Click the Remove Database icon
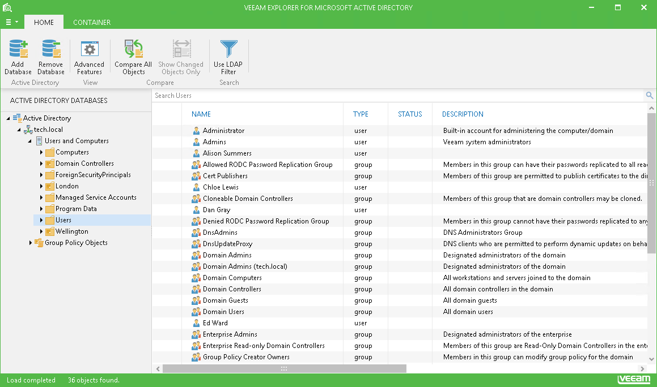The image size is (657, 387). (50, 49)
